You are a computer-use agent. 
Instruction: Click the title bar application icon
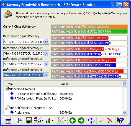tap(4, 4)
